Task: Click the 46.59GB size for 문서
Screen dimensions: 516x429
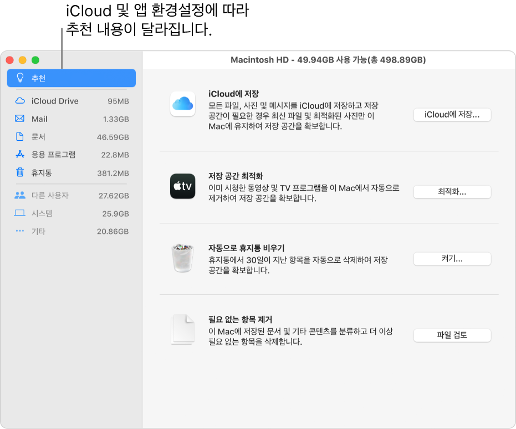Action: tap(113, 137)
